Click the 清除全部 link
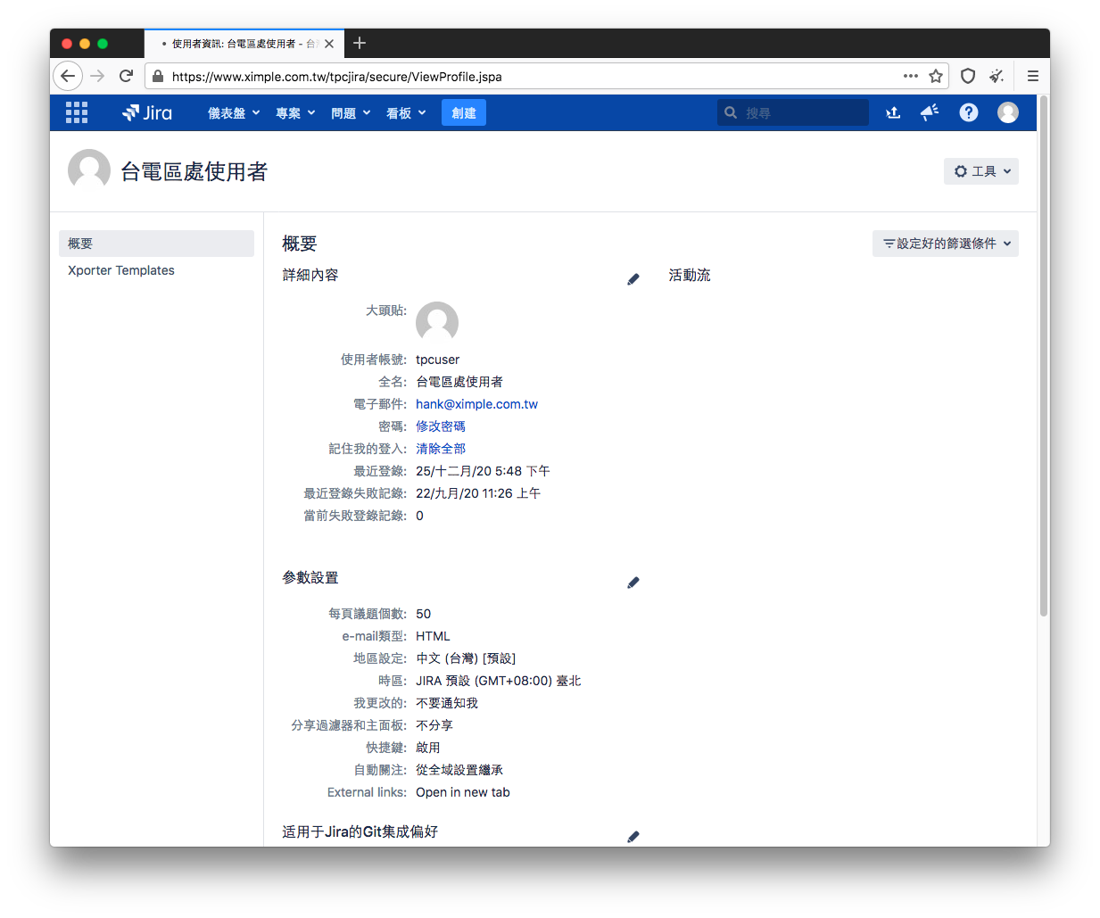Image resolution: width=1100 pixels, height=918 pixels. (x=441, y=449)
